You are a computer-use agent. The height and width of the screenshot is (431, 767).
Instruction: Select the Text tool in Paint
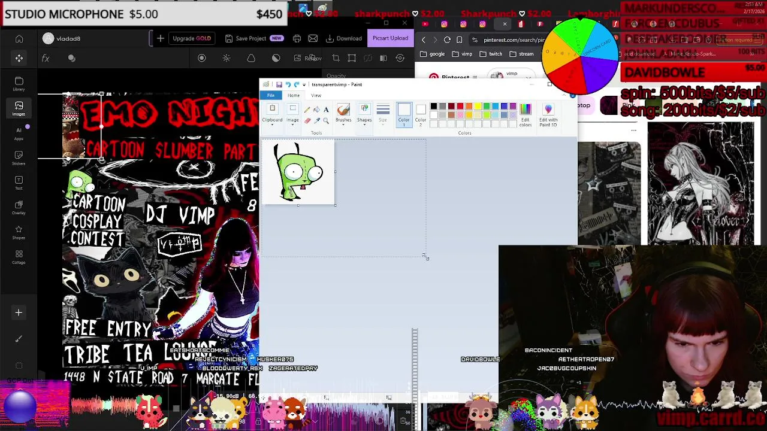tap(326, 110)
